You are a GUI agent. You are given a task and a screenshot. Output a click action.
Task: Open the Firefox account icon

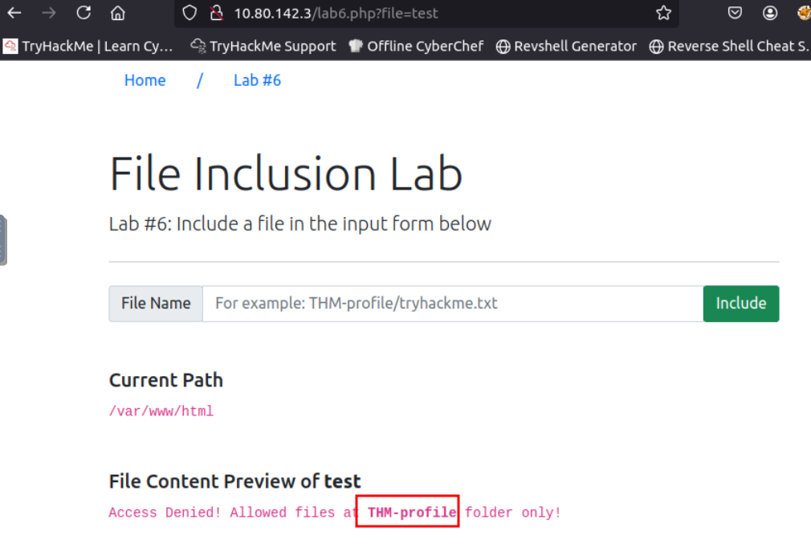click(x=770, y=13)
